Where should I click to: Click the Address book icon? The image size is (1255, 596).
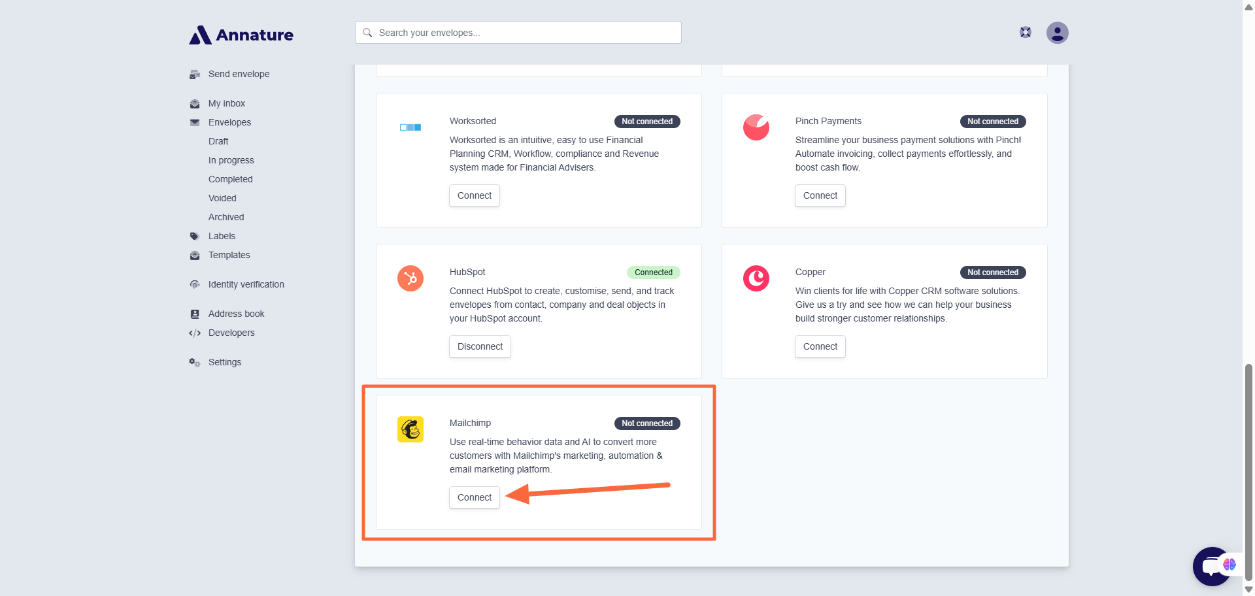click(x=195, y=314)
